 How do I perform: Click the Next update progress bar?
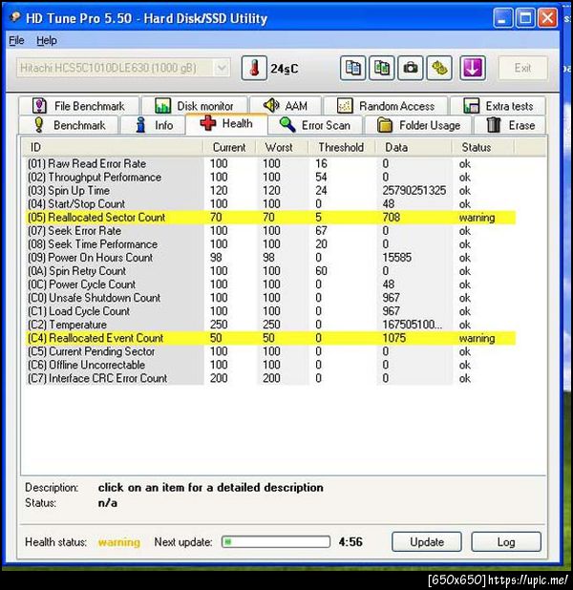276,542
